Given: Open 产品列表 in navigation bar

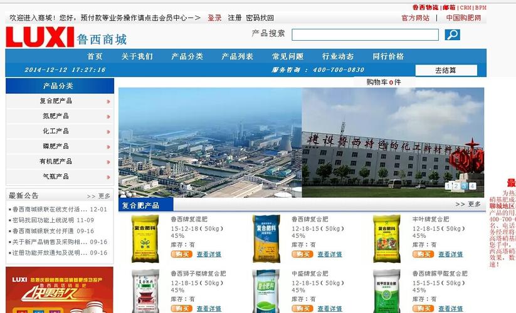Looking at the screenshot, I should pyautogui.click(x=237, y=56).
